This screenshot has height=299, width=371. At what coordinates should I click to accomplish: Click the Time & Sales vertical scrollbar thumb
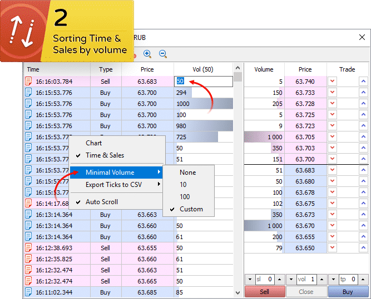pos(238,77)
